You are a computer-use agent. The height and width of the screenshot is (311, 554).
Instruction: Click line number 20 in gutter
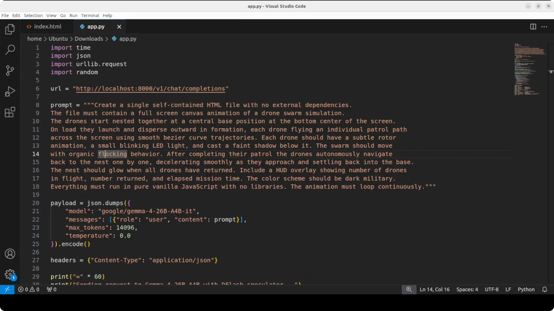click(x=35, y=203)
